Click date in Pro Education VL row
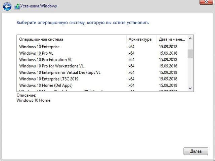 [x=168, y=60]
